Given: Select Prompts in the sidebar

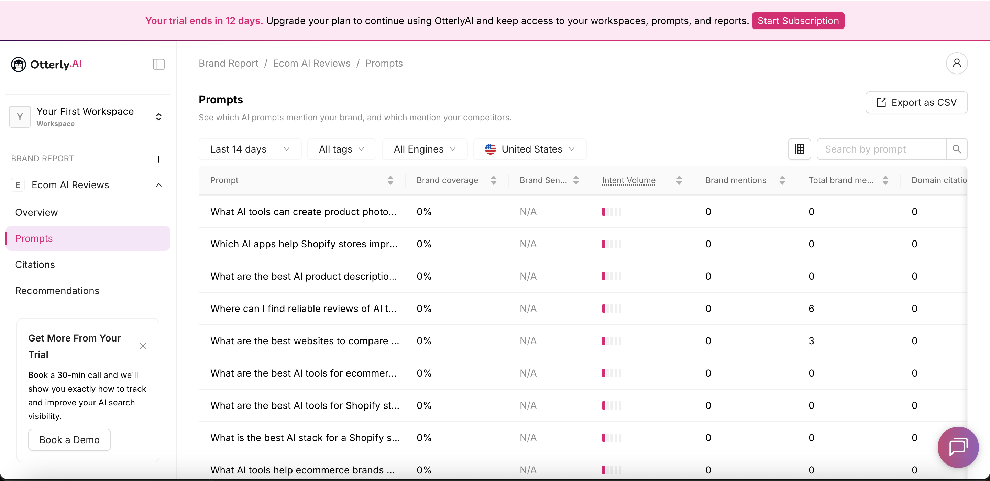Looking at the screenshot, I should point(88,238).
